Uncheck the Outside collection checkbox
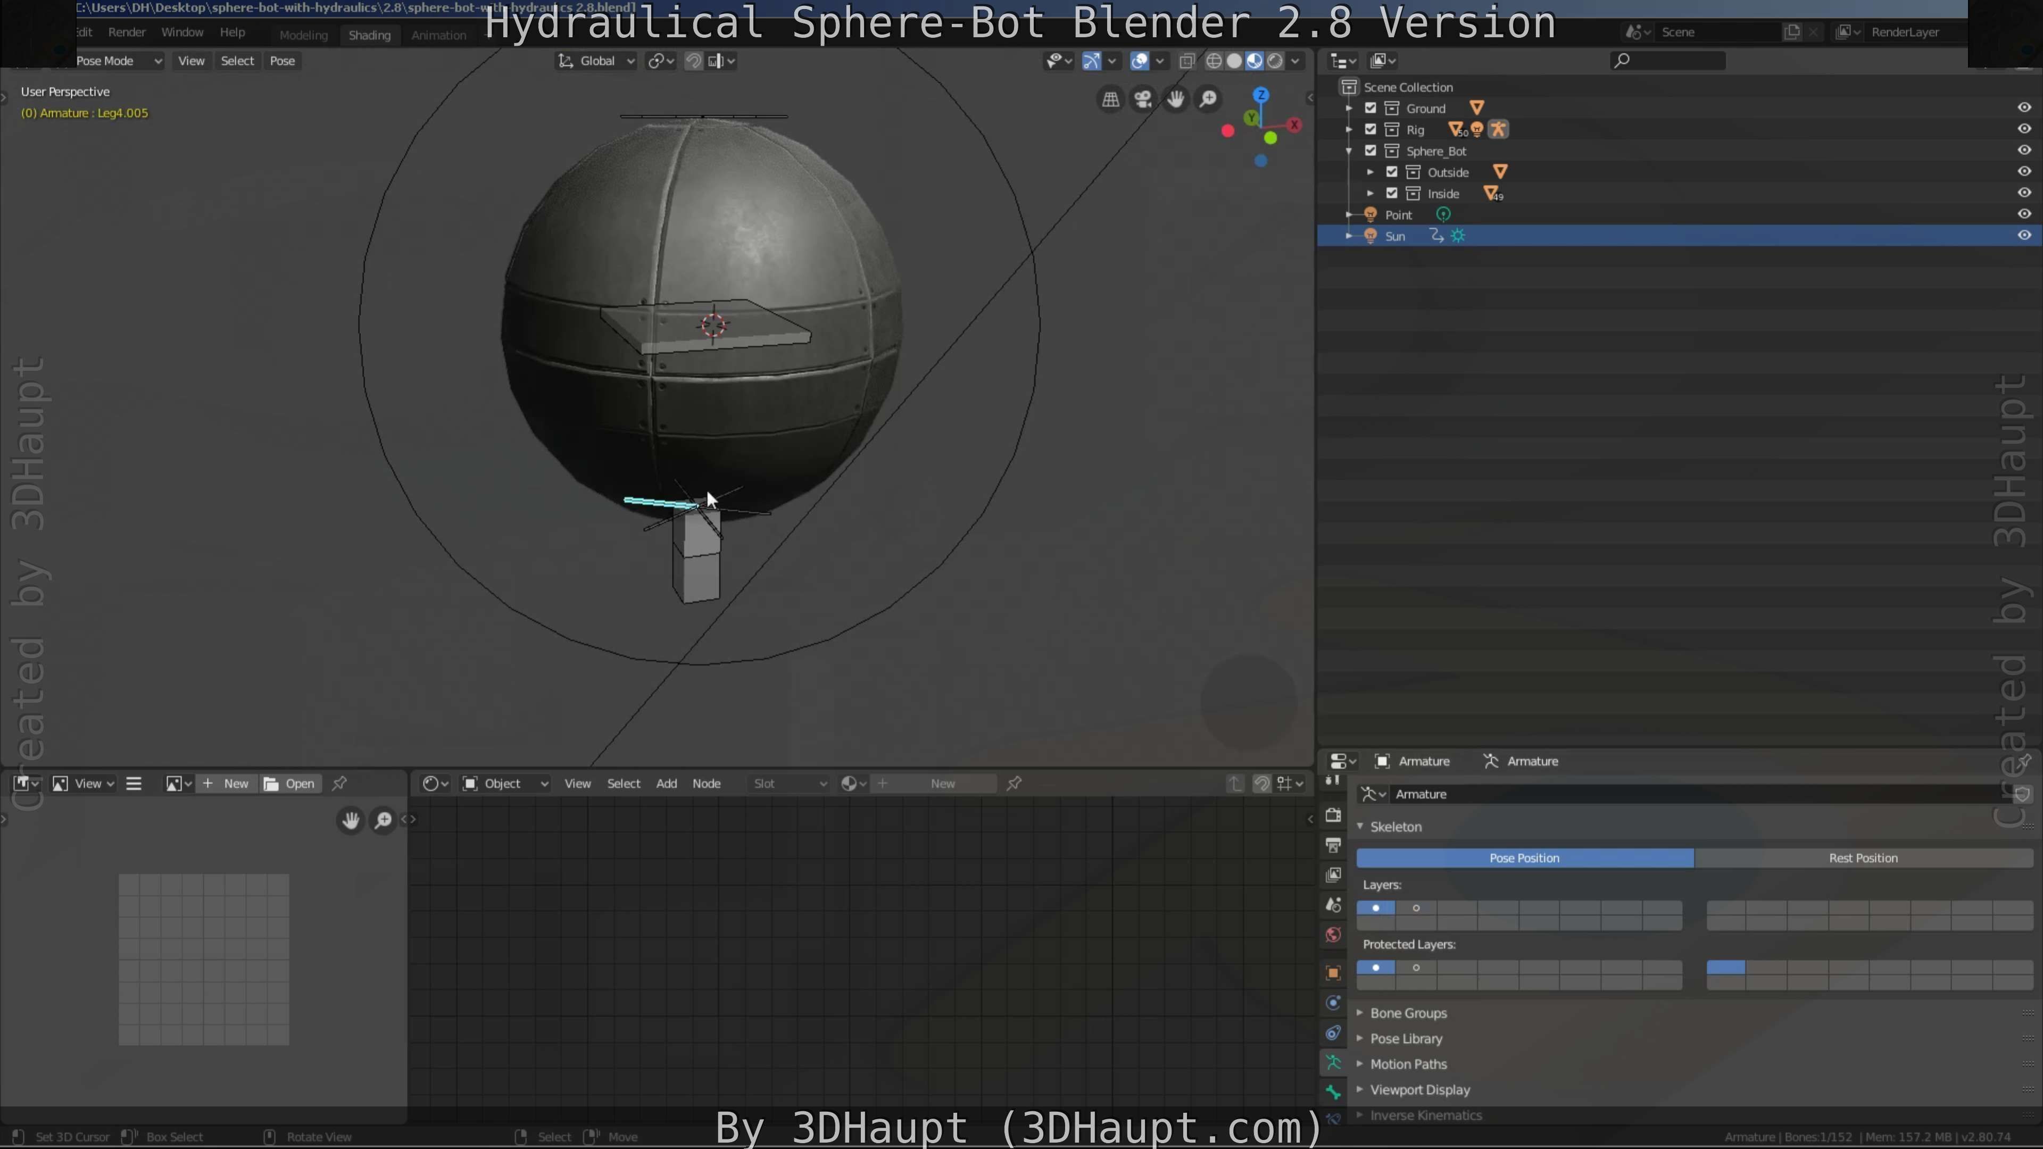 [x=1392, y=172]
